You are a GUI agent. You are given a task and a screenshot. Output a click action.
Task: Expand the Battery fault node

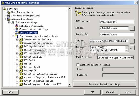[x=17, y=67]
